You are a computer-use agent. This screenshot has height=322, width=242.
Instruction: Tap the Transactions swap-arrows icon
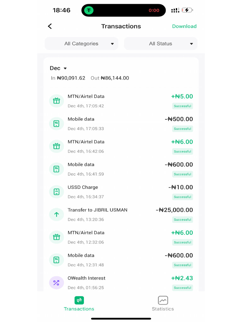tap(79, 300)
